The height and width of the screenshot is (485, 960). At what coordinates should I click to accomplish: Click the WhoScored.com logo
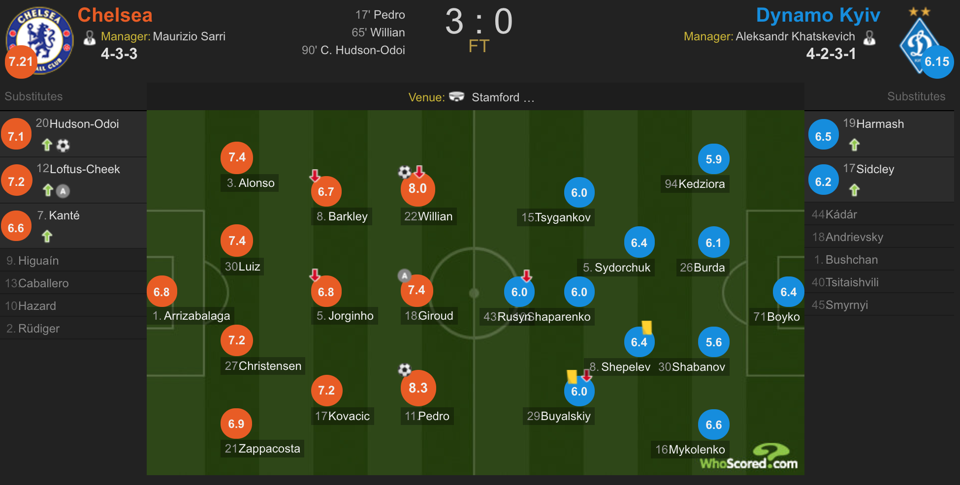[x=749, y=457]
